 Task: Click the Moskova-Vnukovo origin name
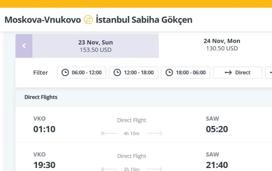pos(42,19)
